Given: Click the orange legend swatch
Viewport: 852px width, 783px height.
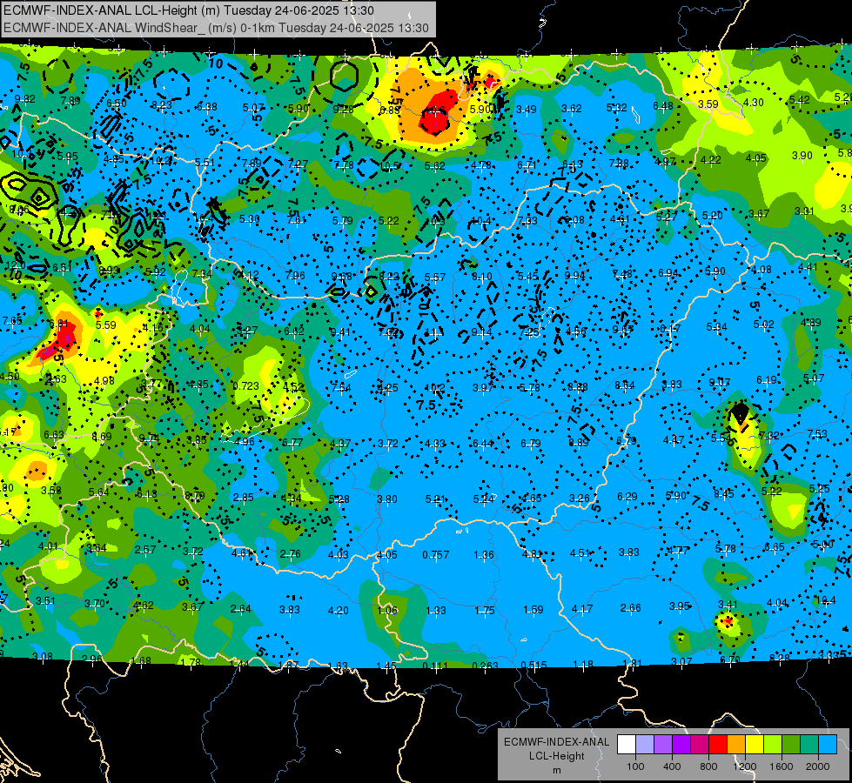Looking at the screenshot, I should pos(736,745).
